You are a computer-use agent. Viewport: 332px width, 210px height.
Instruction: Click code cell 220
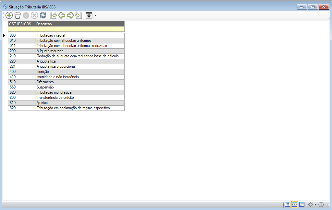tap(22, 61)
